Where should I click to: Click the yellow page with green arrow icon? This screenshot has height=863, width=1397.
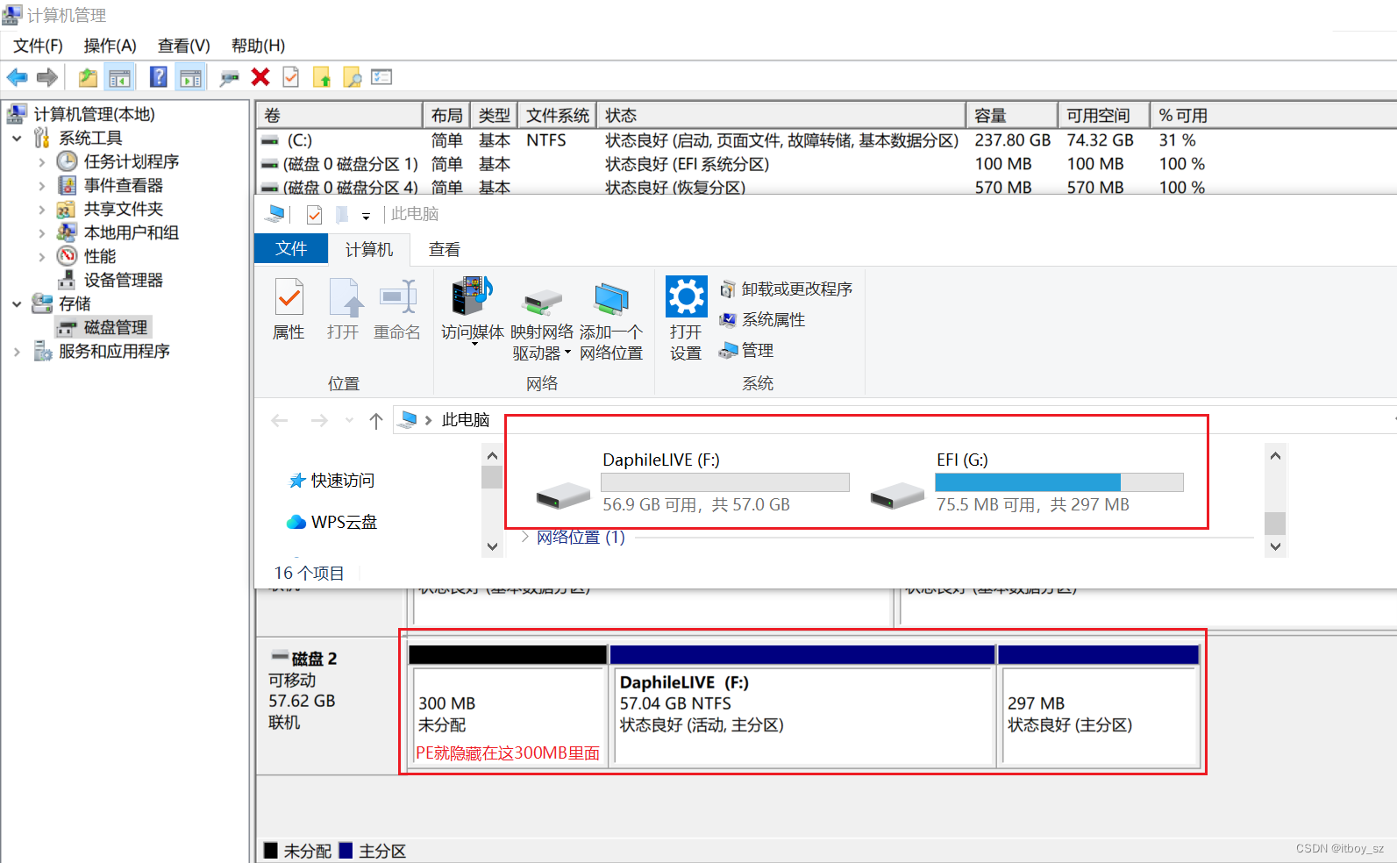click(x=321, y=77)
